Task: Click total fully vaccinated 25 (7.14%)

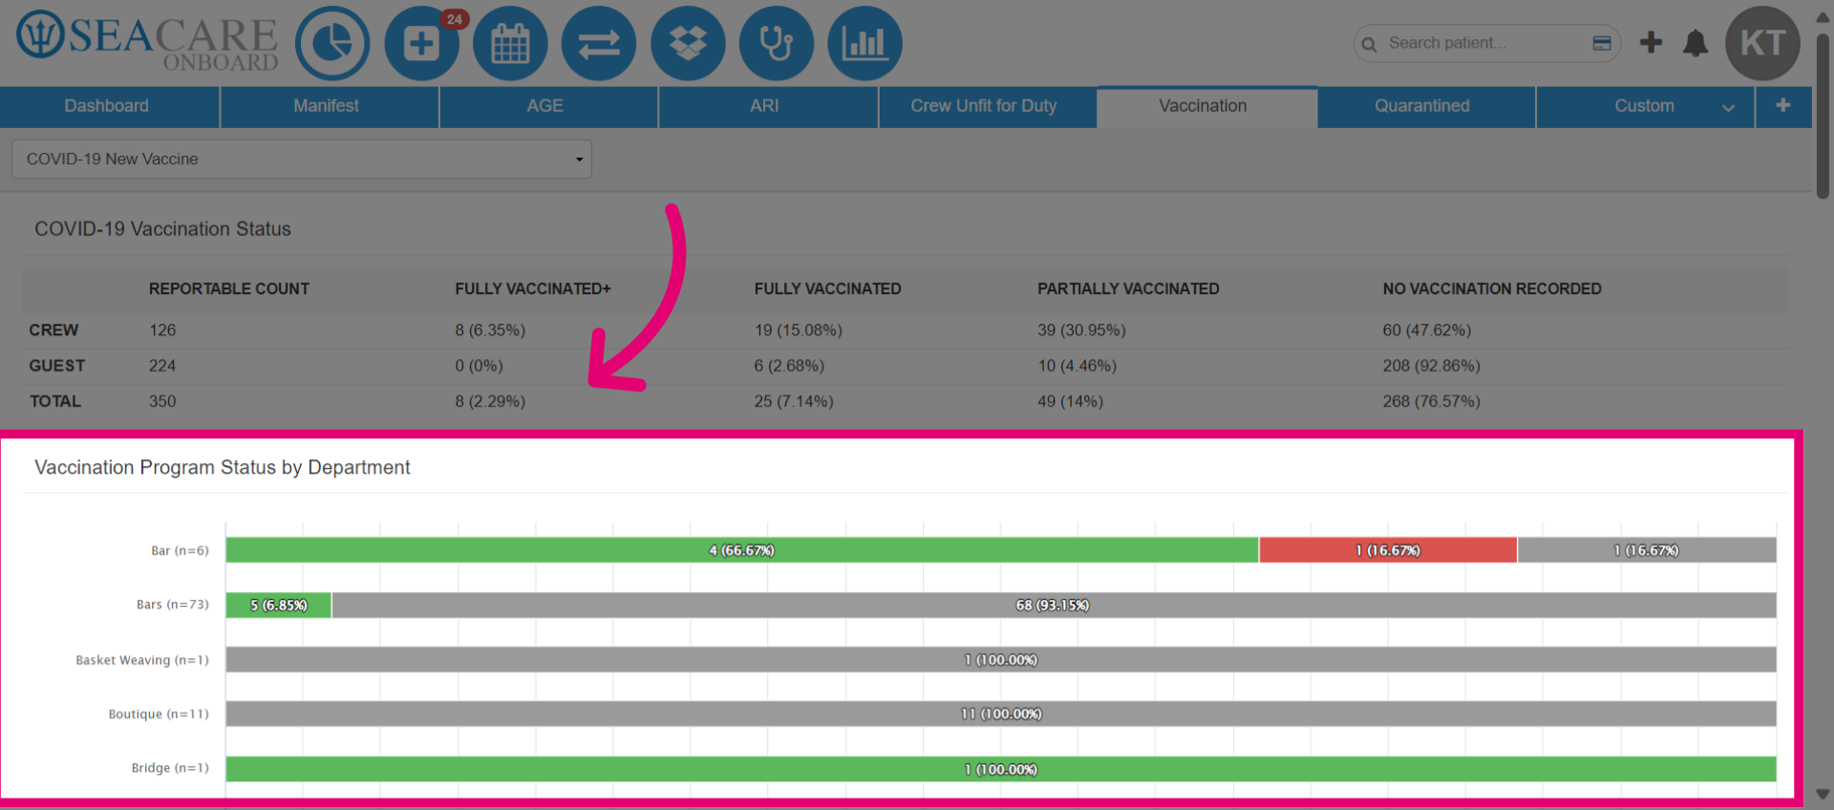Action: pos(794,402)
